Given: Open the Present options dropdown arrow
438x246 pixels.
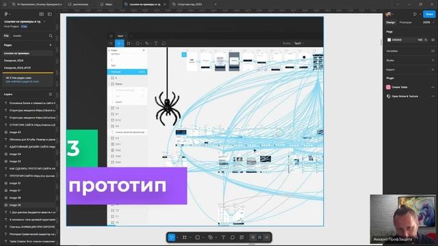Looking at the screenshot, I should (420, 14).
